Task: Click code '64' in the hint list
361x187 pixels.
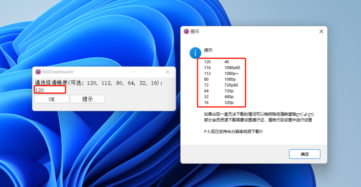Action: 206,91
